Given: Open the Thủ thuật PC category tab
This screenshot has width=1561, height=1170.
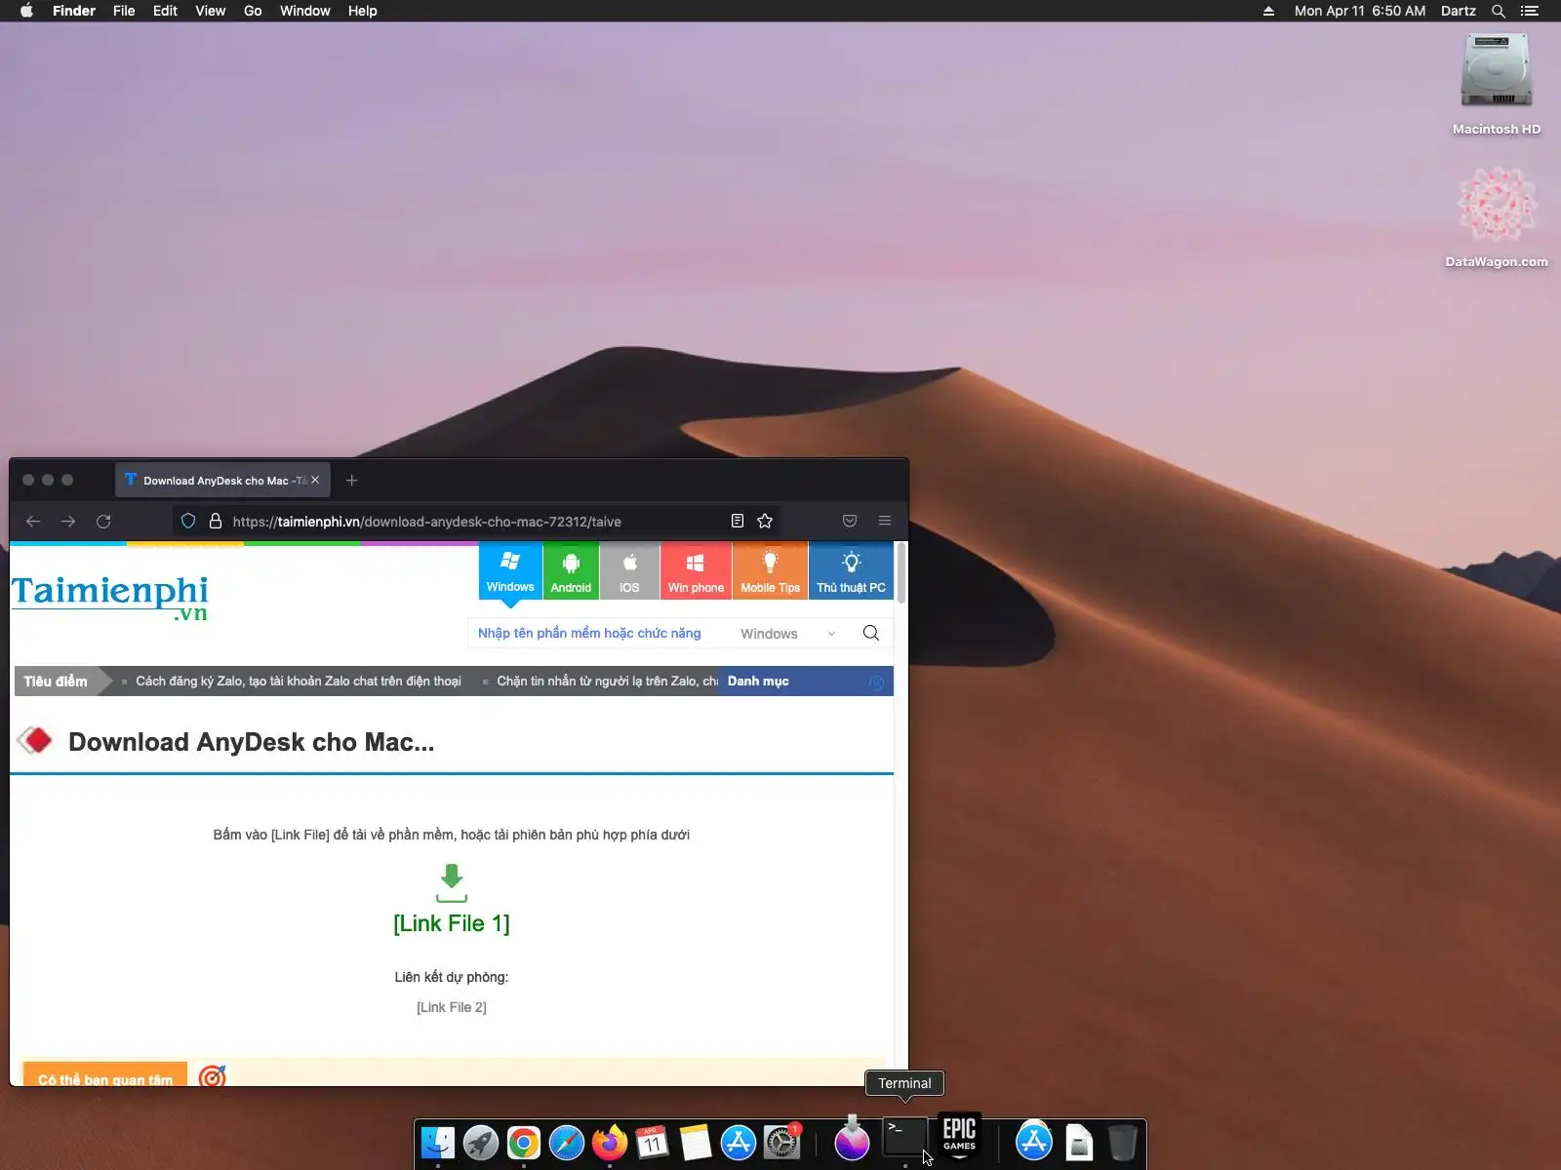Looking at the screenshot, I should [851, 571].
